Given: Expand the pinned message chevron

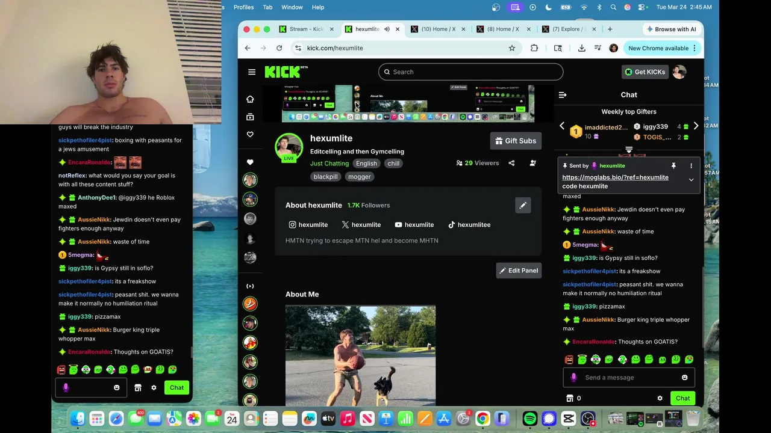Looking at the screenshot, I should [x=691, y=180].
